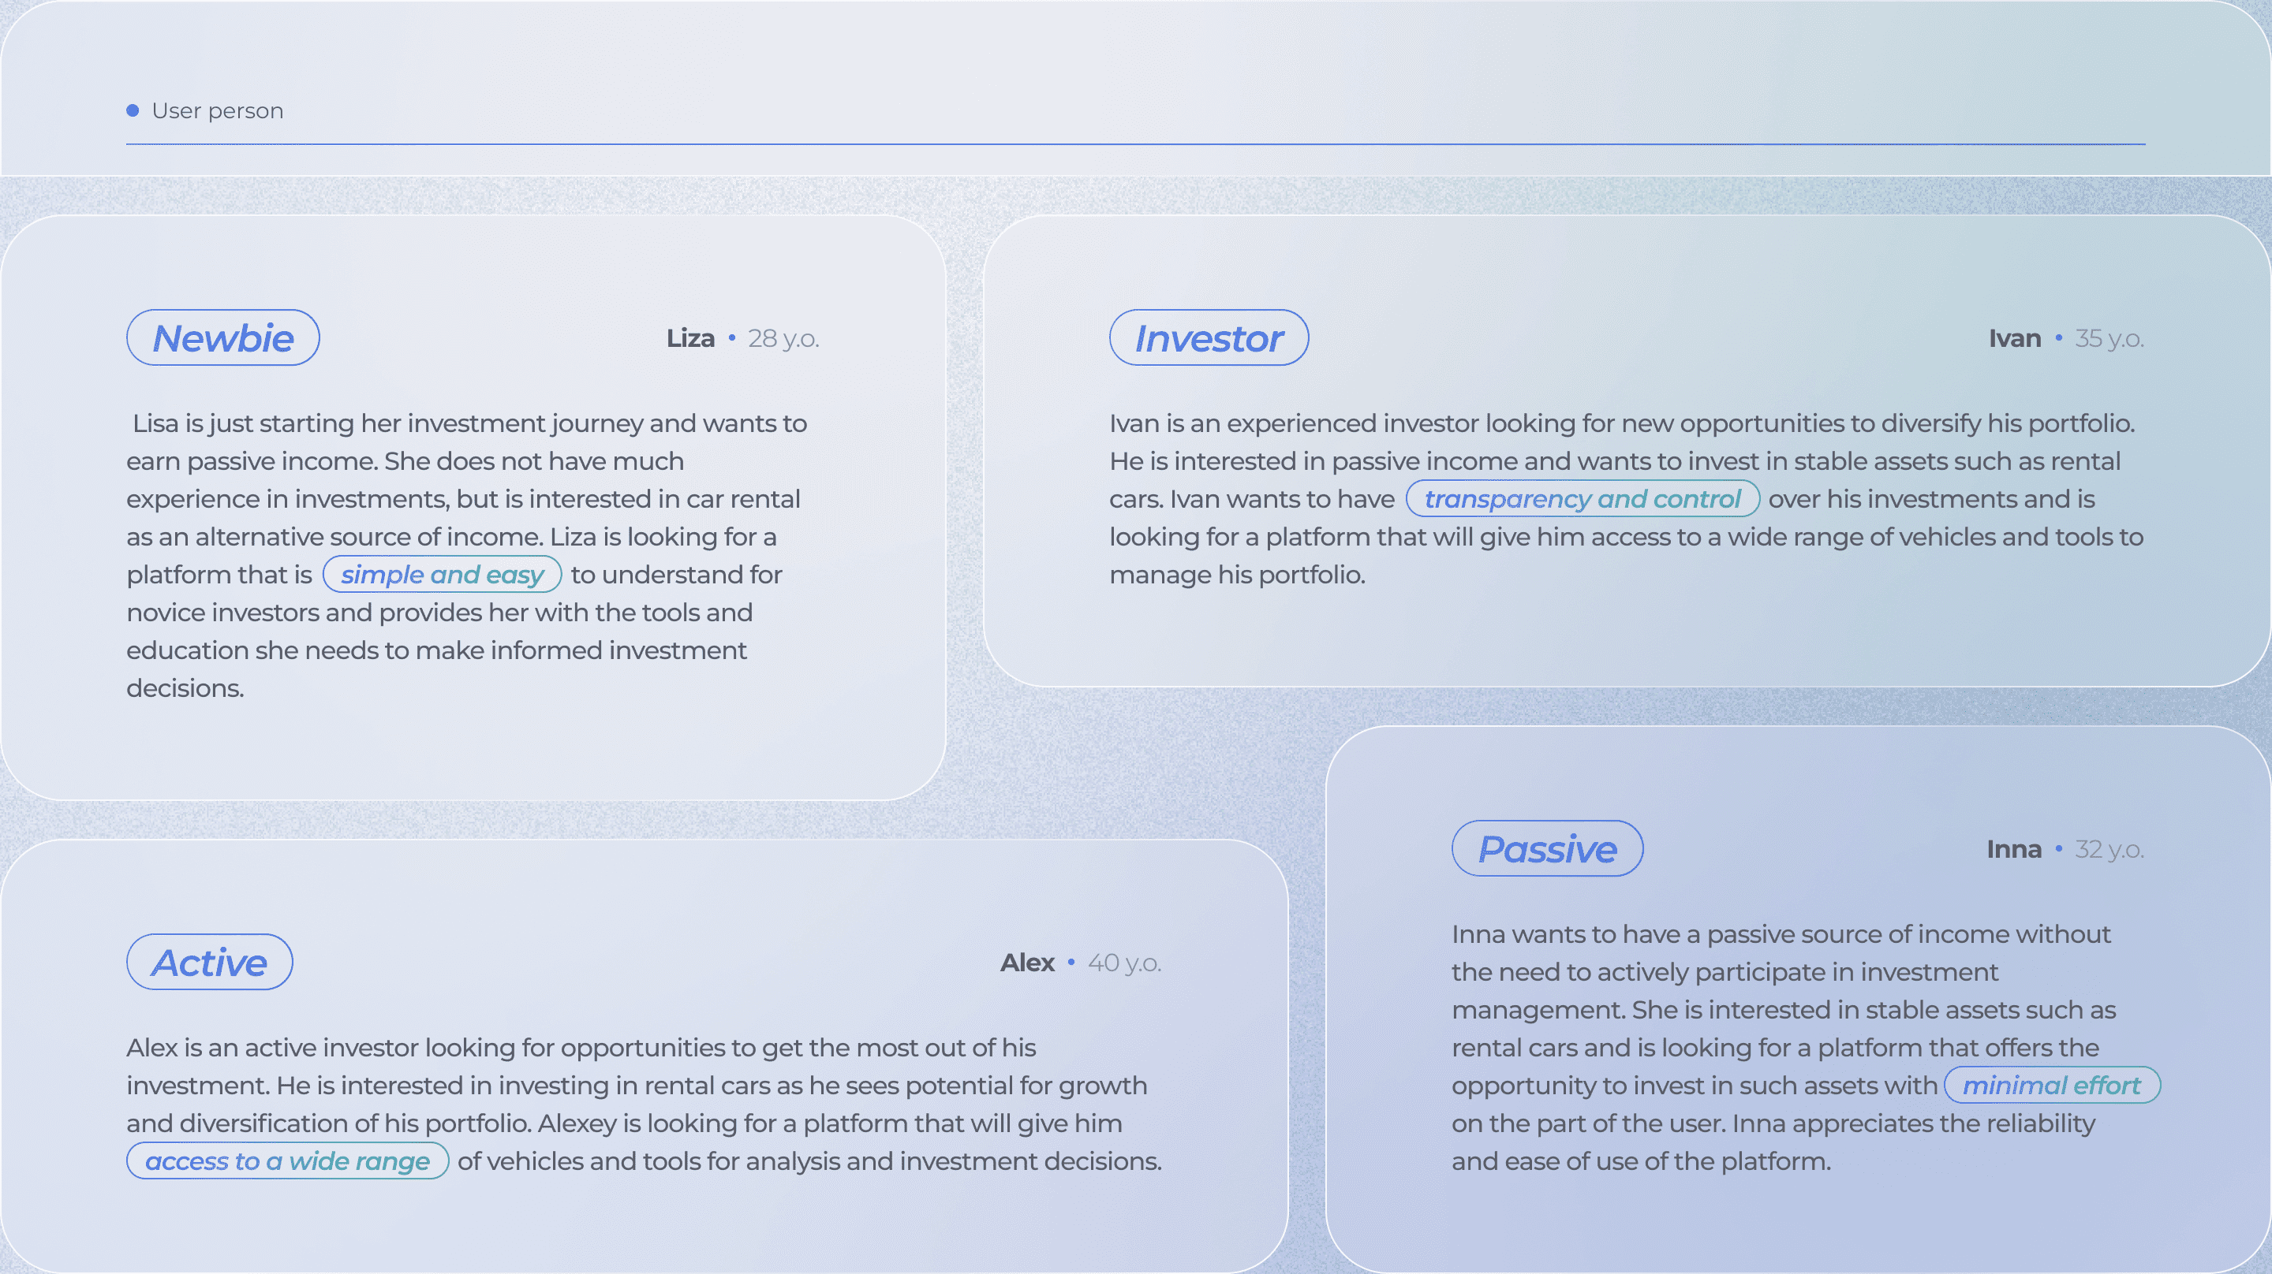Click the blue dot beside User person
This screenshot has height=1274, width=2272.
coord(133,110)
